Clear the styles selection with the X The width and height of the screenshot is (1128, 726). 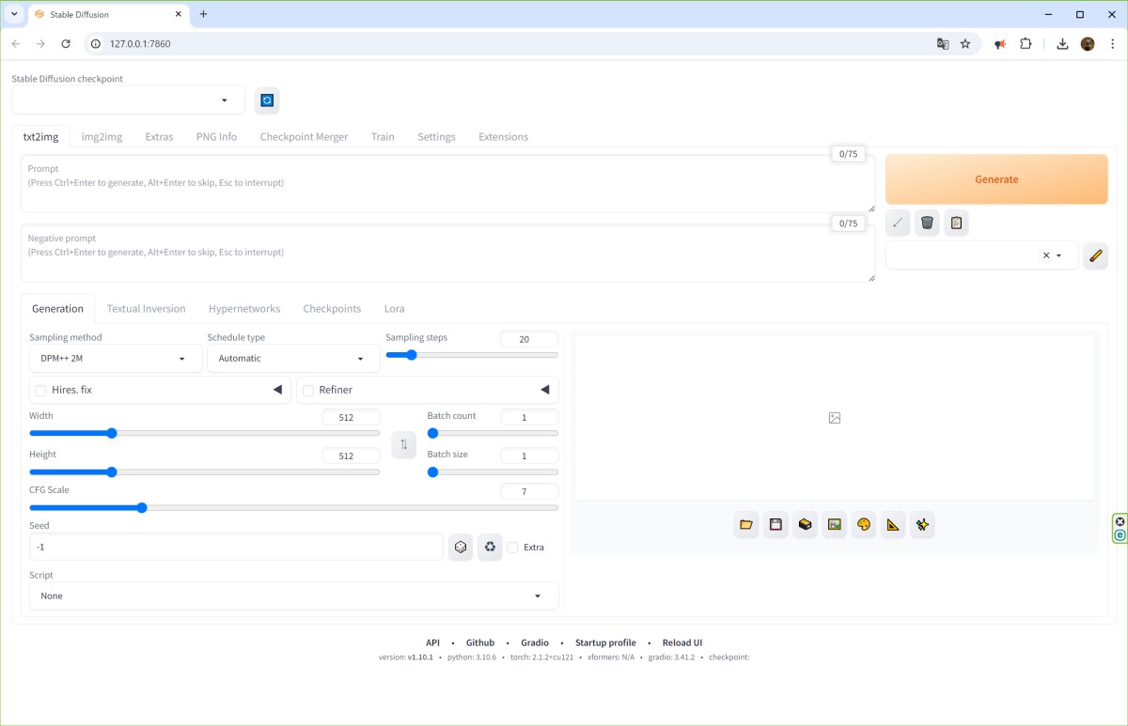click(x=1046, y=255)
